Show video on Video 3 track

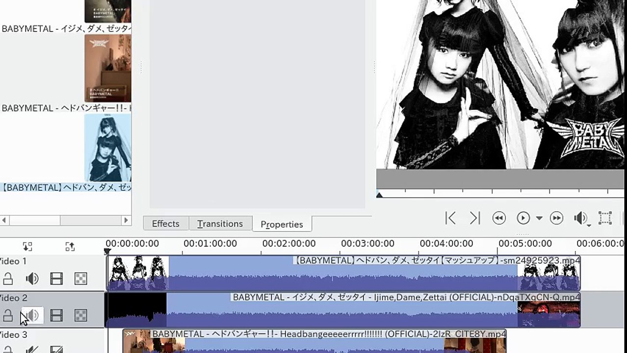56,350
